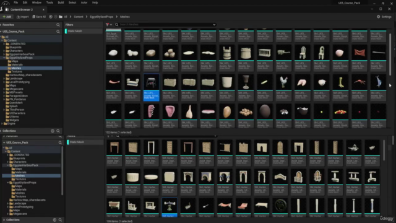This screenshot has width=396, height=223.
Task: Select the ThirdPerson folder
Action: coord(17,110)
